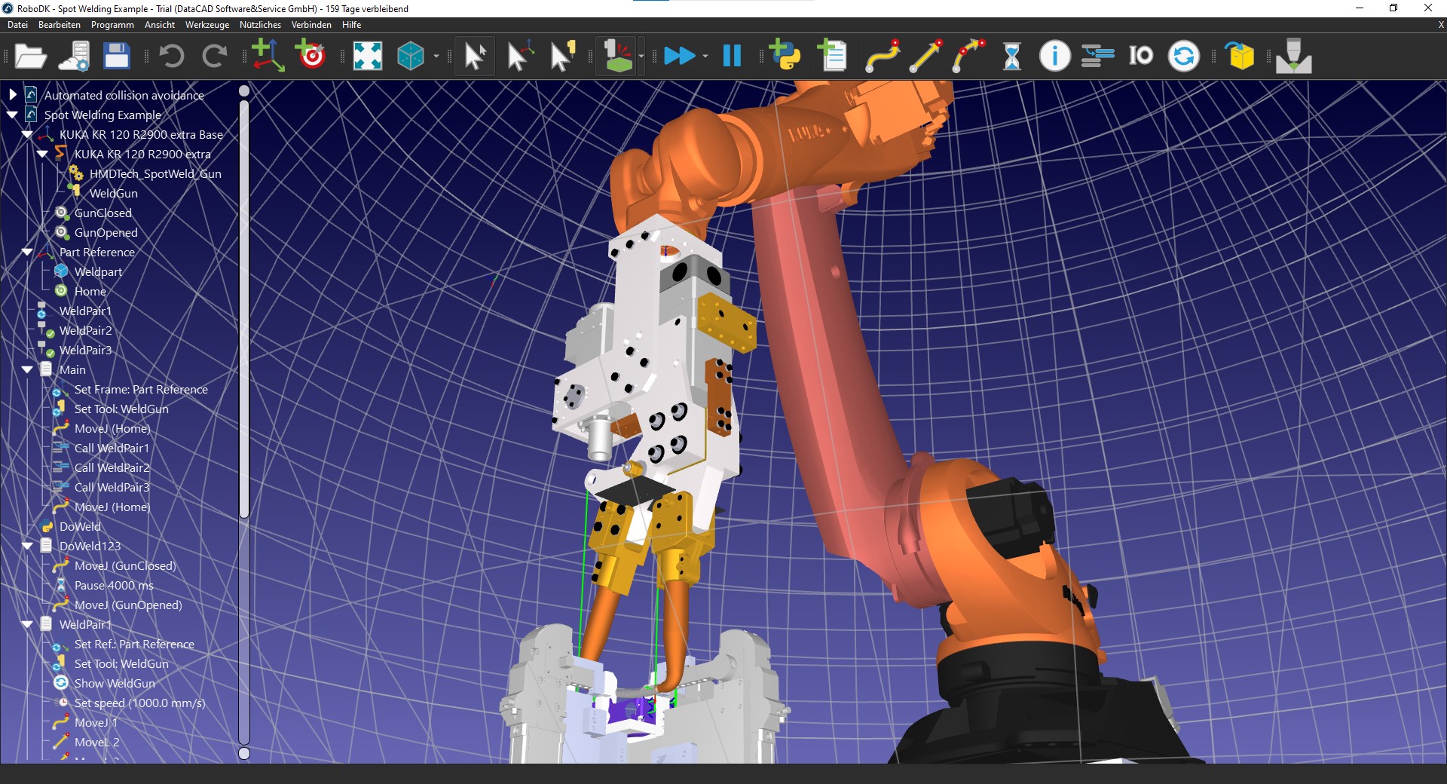The width and height of the screenshot is (1447, 784).
Task: Add a new target
Action: point(311,56)
